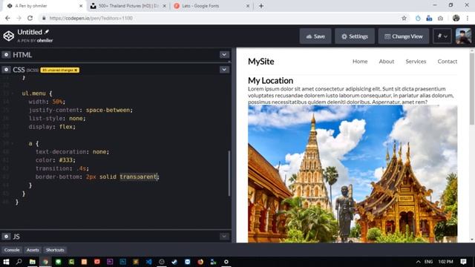Show hidden system tray icons
This screenshot has height=267, width=475.
tap(419, 262)
